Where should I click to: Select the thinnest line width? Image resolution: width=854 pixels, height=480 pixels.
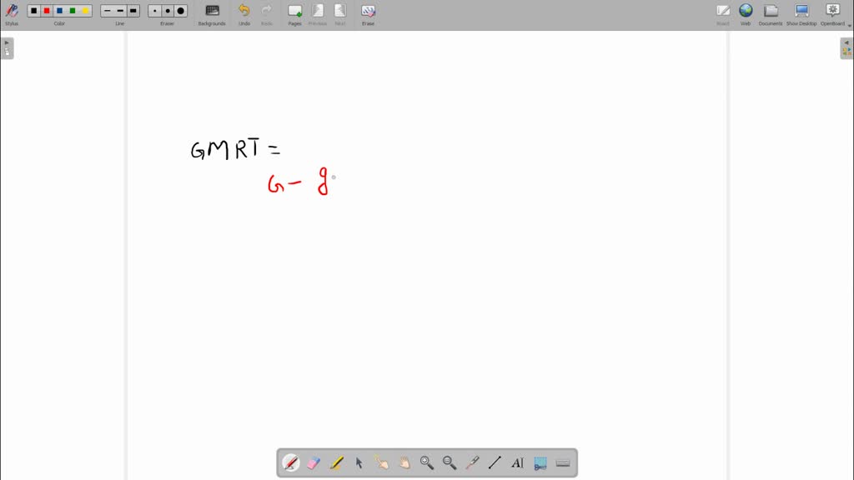[108, 11]
